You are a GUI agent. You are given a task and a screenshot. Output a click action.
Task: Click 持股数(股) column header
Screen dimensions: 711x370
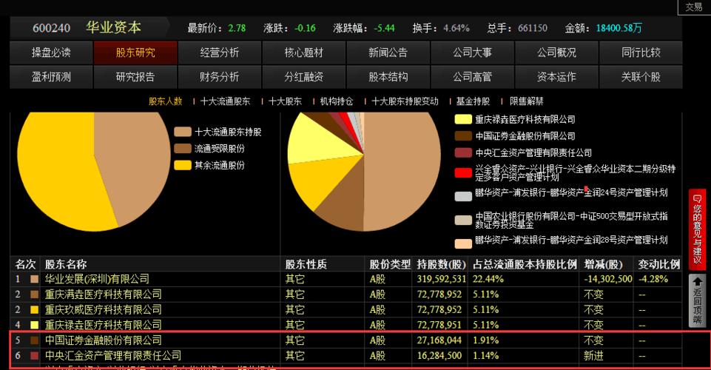441,264
